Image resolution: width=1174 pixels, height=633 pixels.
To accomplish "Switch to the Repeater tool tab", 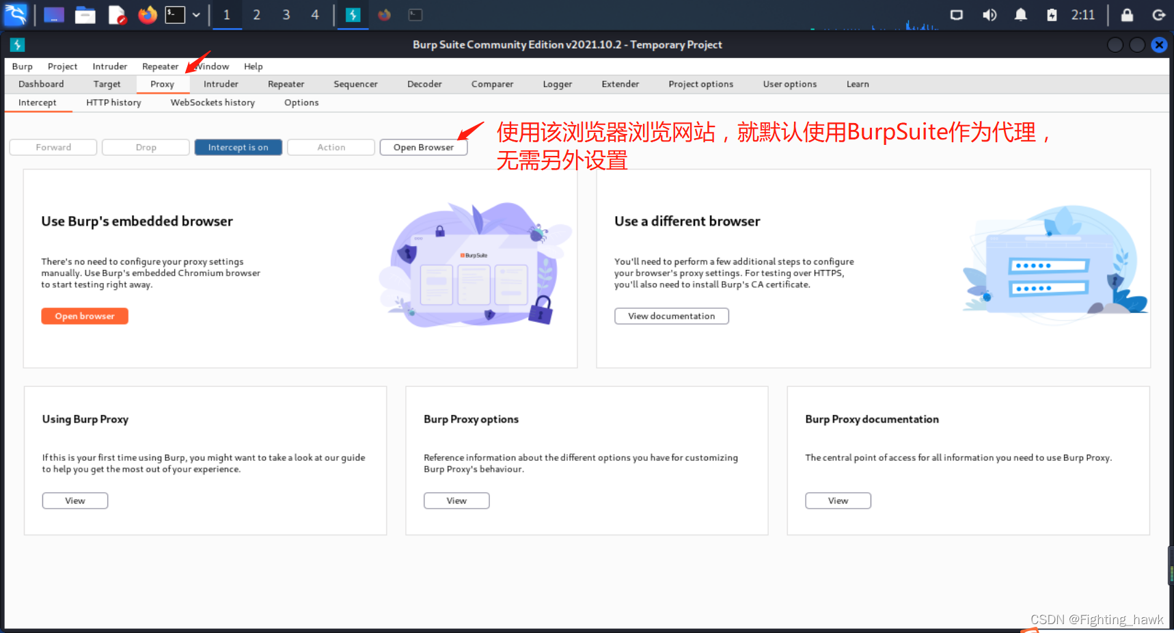I will [286, 84].
